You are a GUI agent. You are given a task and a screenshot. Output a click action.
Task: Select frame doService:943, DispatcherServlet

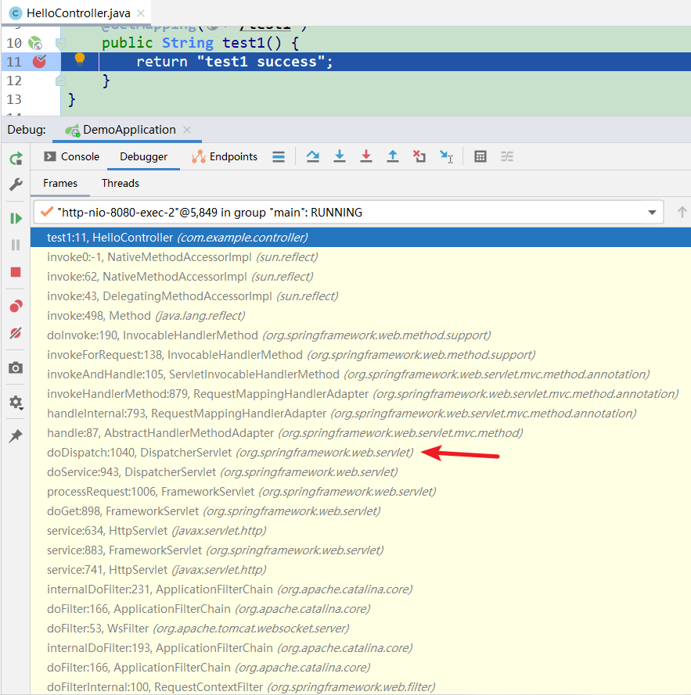coord(360,471)
